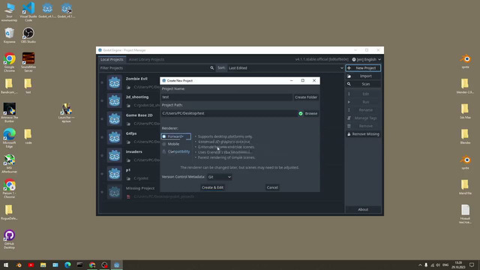The height and width of the screenshot is (270, 480).
Task: Switch to the Local Projects tab
Action: point(112,59)
